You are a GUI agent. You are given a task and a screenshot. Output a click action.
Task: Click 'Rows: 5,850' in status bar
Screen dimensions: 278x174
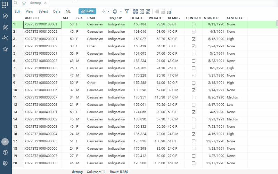[119, 172]
